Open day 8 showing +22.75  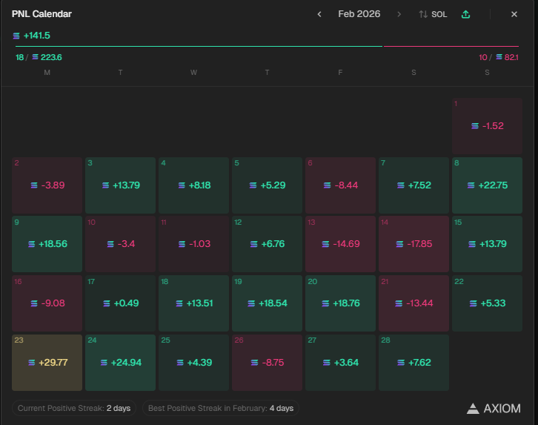(x=487, y=185)
